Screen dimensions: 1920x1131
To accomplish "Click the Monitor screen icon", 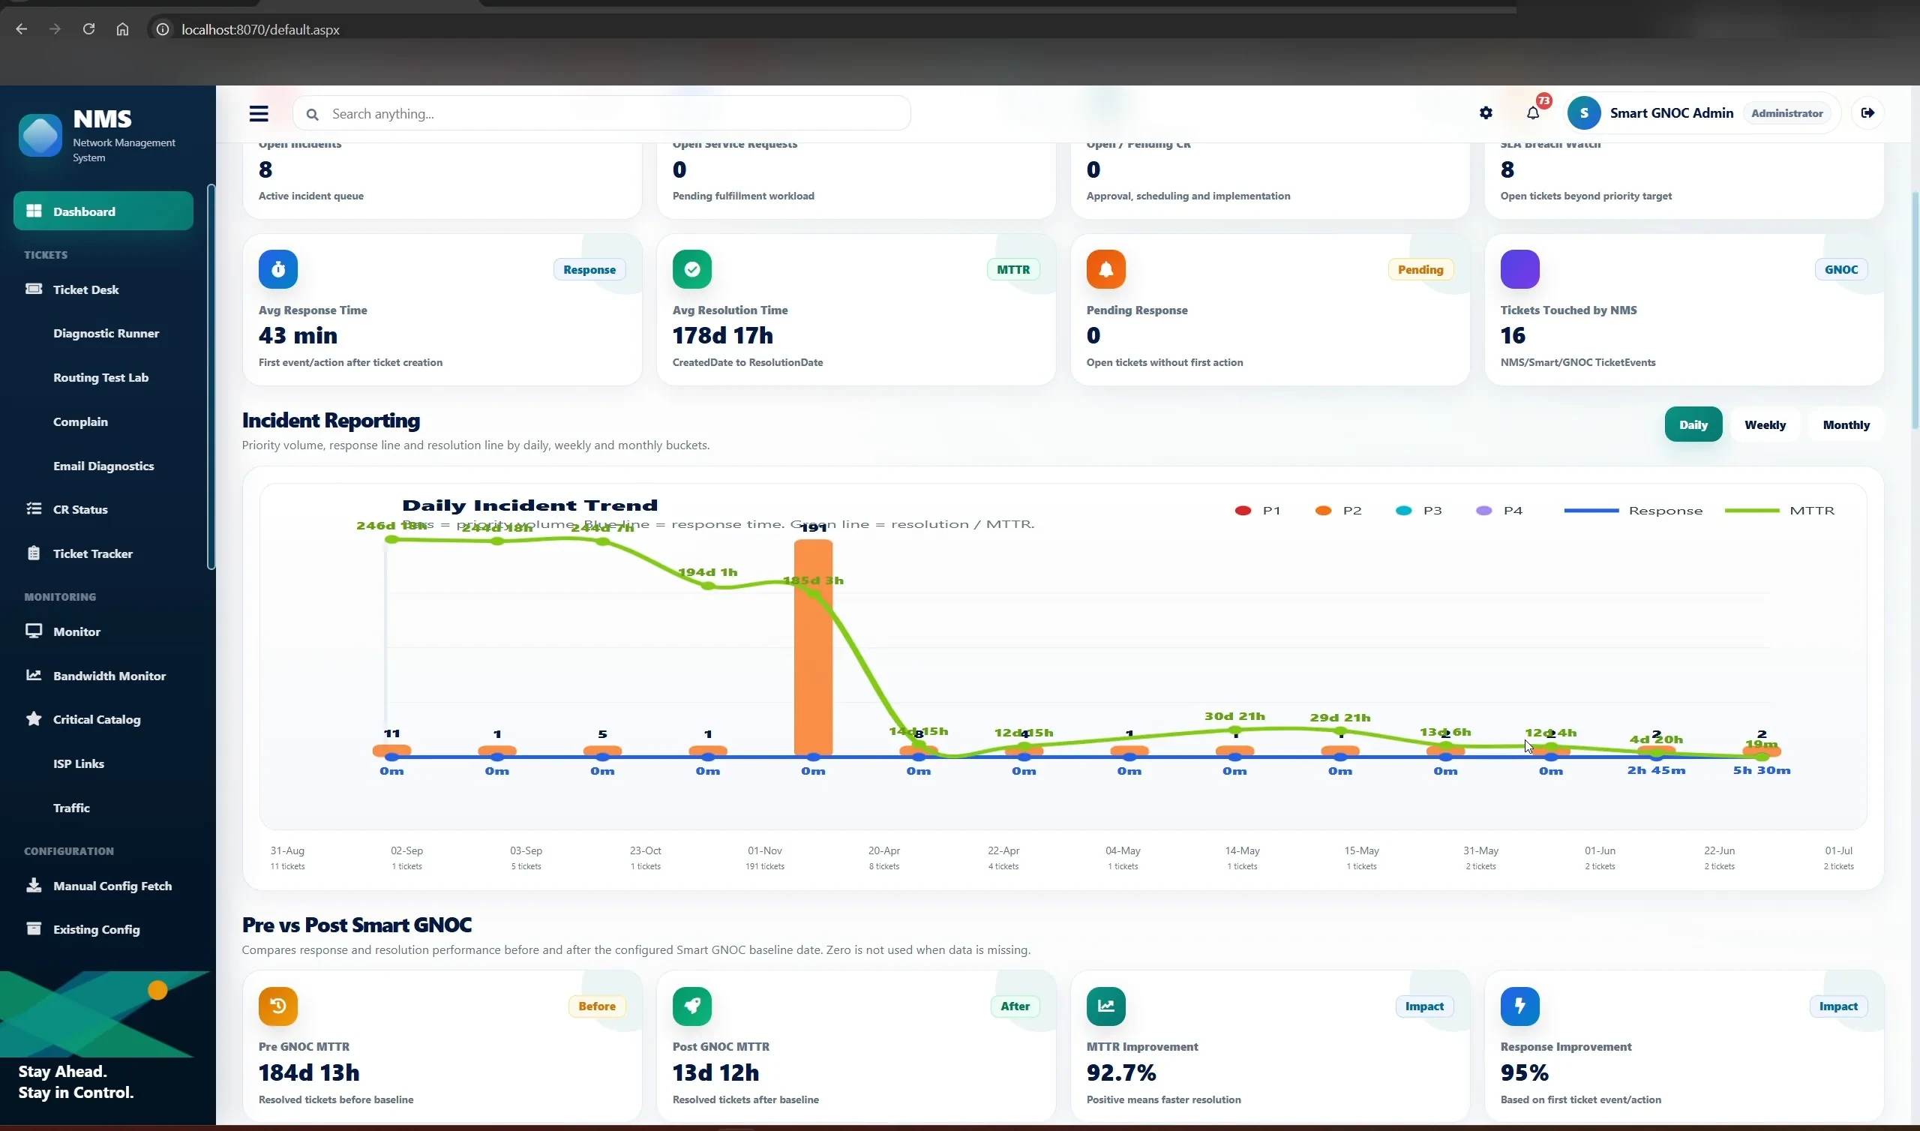I will [x=34, y=630].
